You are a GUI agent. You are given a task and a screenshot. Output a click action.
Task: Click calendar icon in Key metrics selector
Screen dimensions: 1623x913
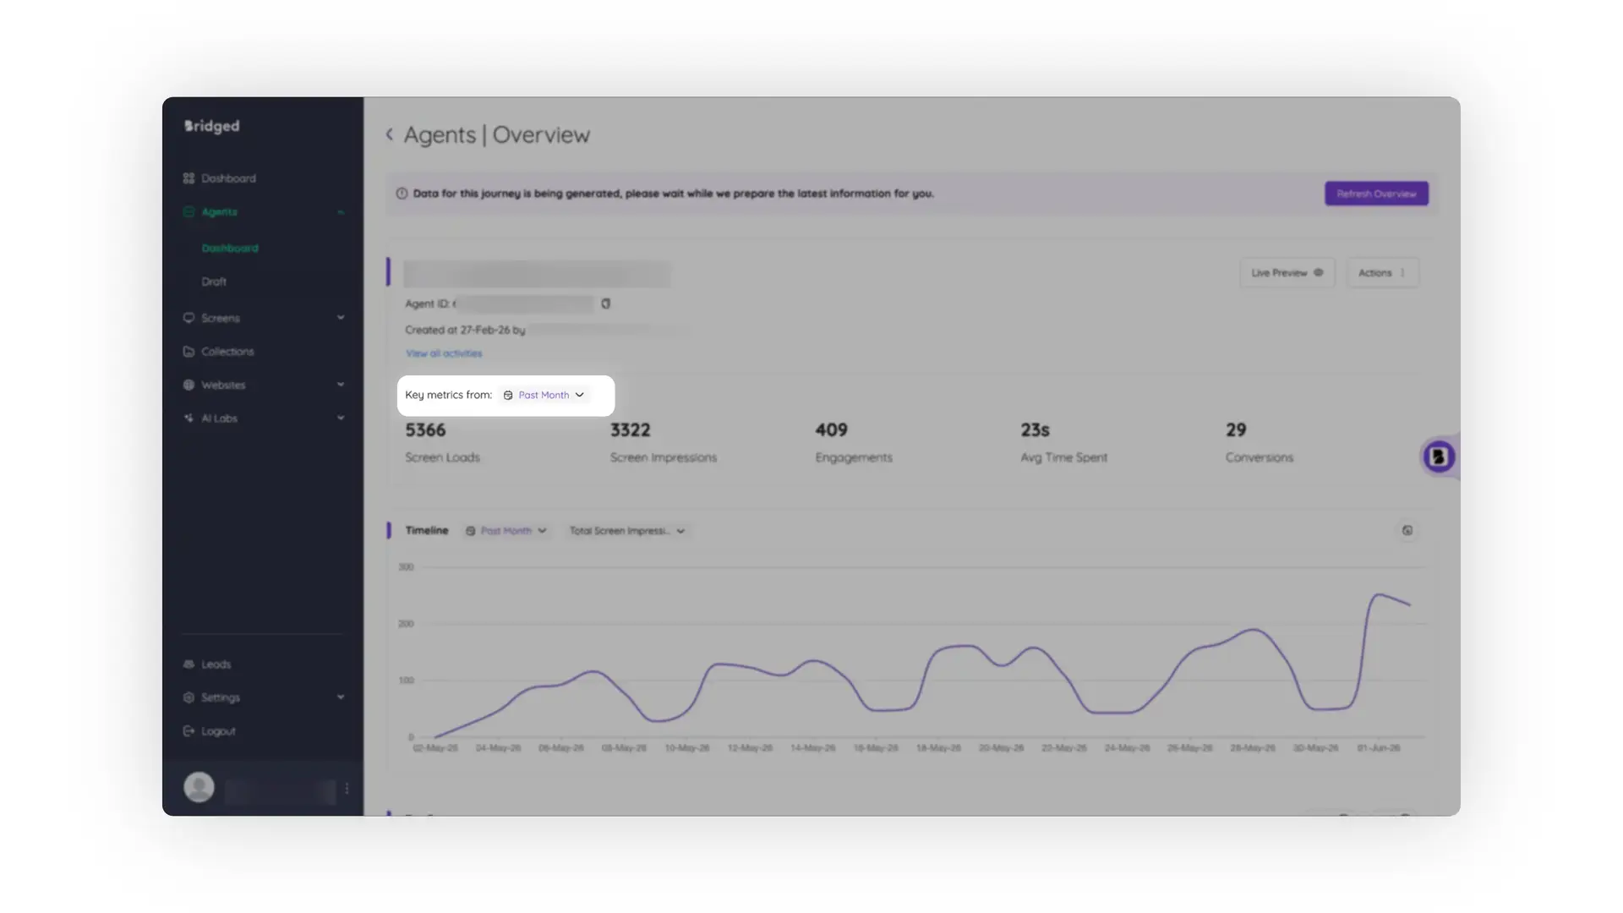pyautogui.click(x=508, y=396)
